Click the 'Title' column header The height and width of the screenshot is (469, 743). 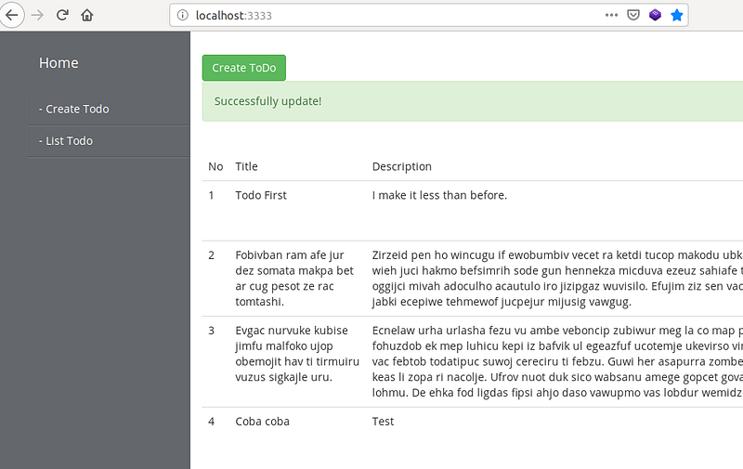click(x=246, y=166)
